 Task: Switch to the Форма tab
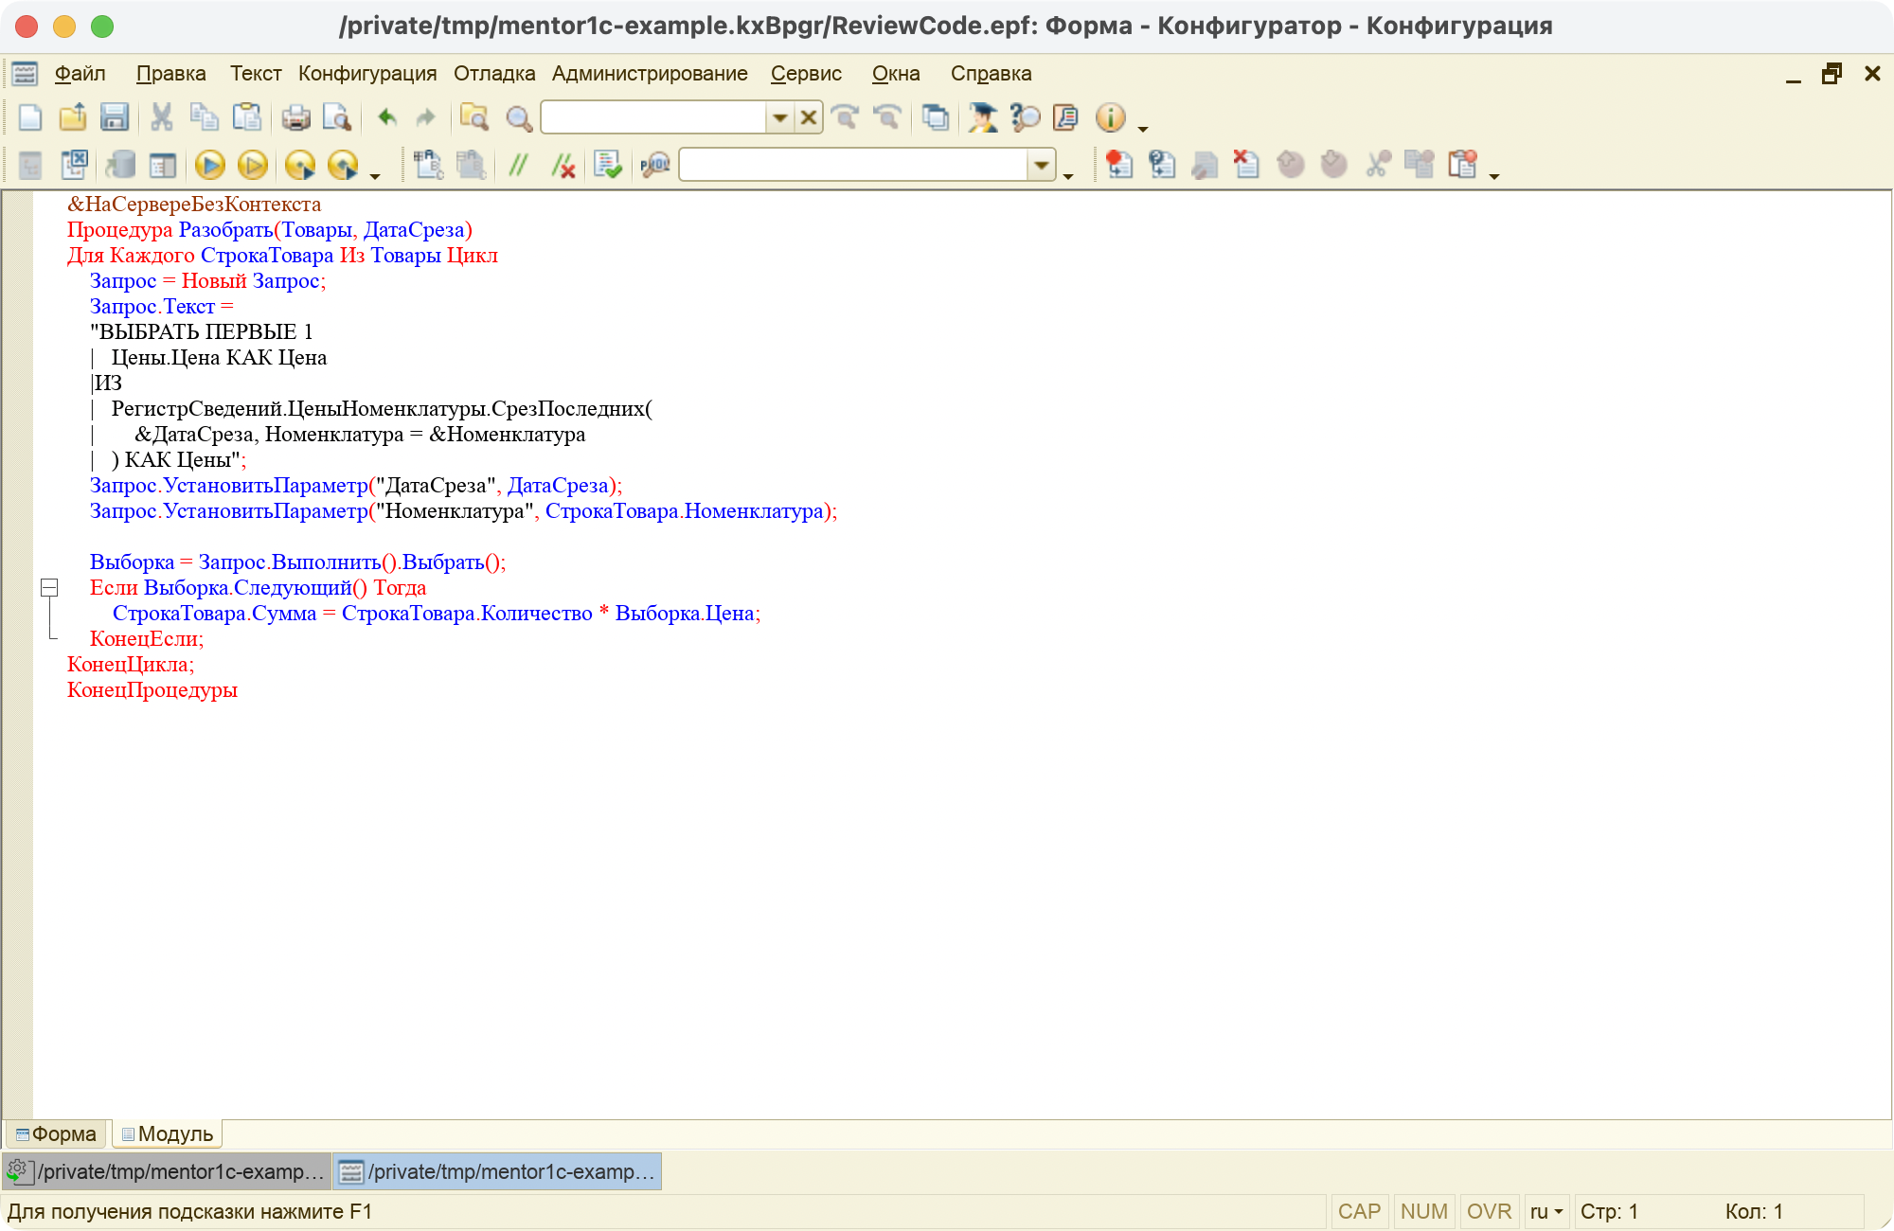[56, 1133]
